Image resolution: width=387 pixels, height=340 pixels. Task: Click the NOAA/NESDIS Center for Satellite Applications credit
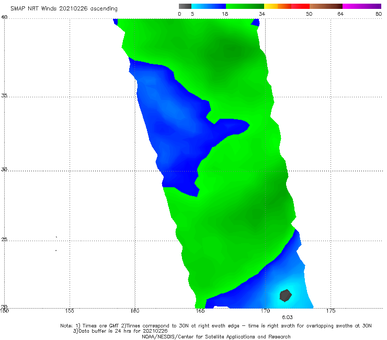216,336
